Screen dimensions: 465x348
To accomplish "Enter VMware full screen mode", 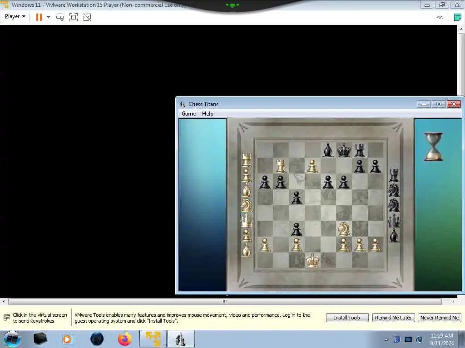I will (74, 17).
